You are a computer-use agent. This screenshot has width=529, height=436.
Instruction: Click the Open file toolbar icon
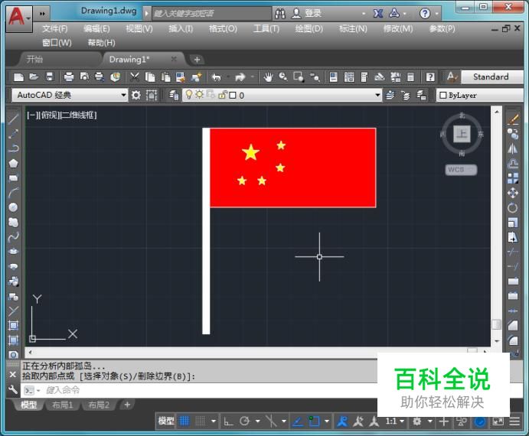click(34, 77)
